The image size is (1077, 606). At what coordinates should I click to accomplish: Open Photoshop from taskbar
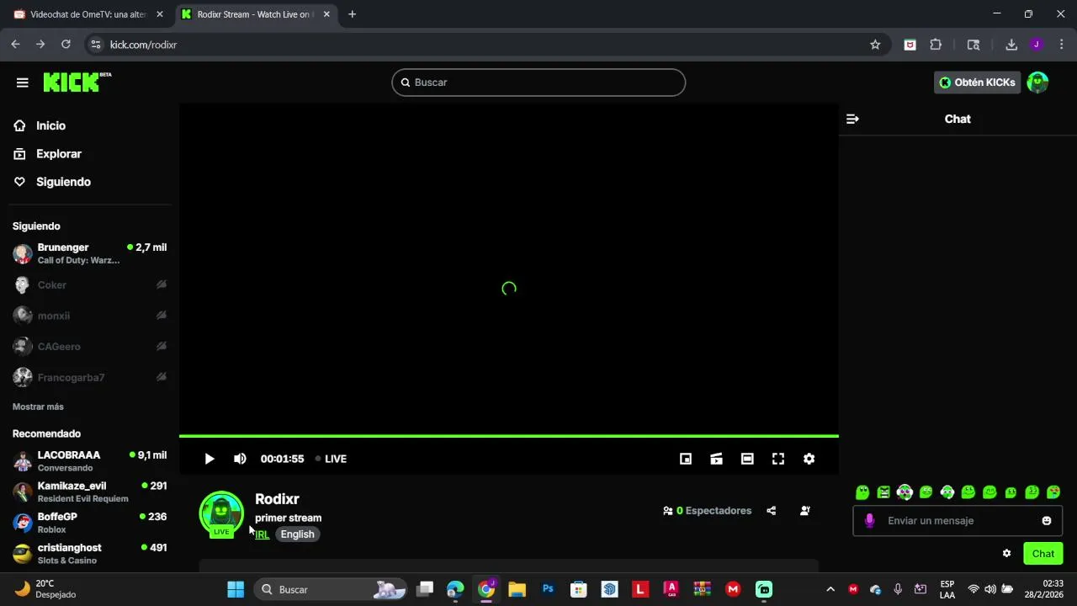pyautogui.click(x=548, y=589)
